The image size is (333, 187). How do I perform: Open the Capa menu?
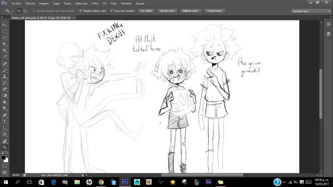pyautogui.click(x=56, y=3)
